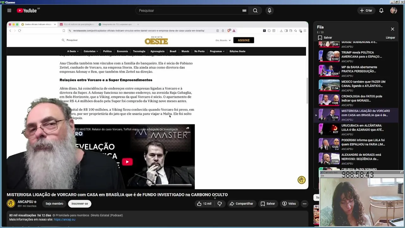
Task: Click the Seja membro button
Action: [x=54, y=204]
